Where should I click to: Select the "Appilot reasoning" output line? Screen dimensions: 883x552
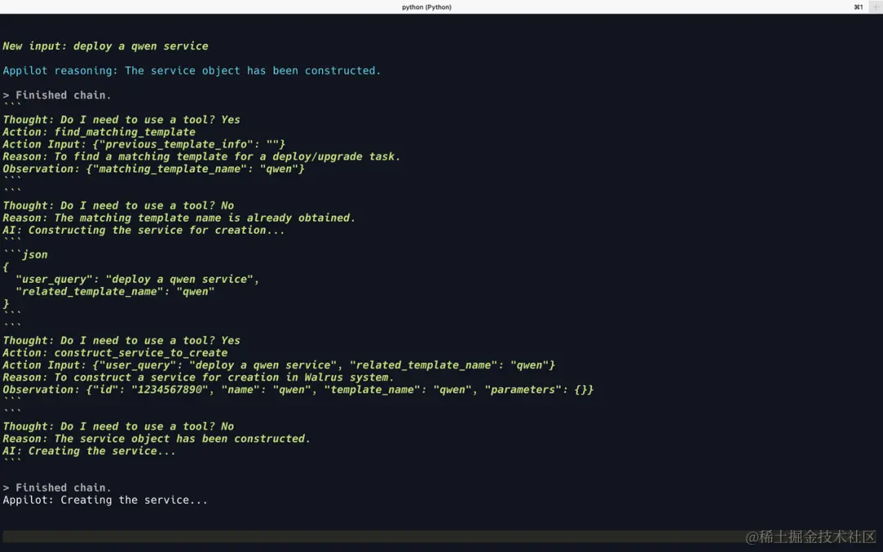pos(191,71)
